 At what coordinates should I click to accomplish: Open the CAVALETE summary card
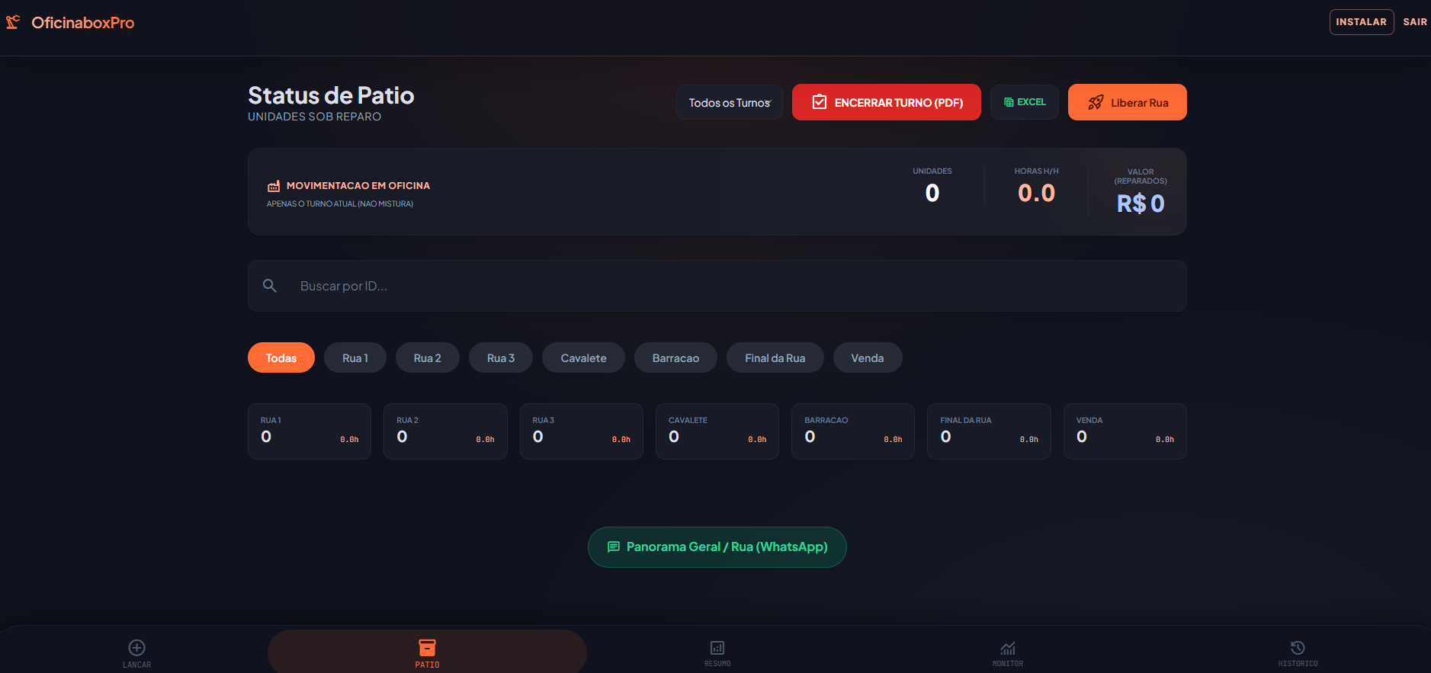click(x=717, y=431)
